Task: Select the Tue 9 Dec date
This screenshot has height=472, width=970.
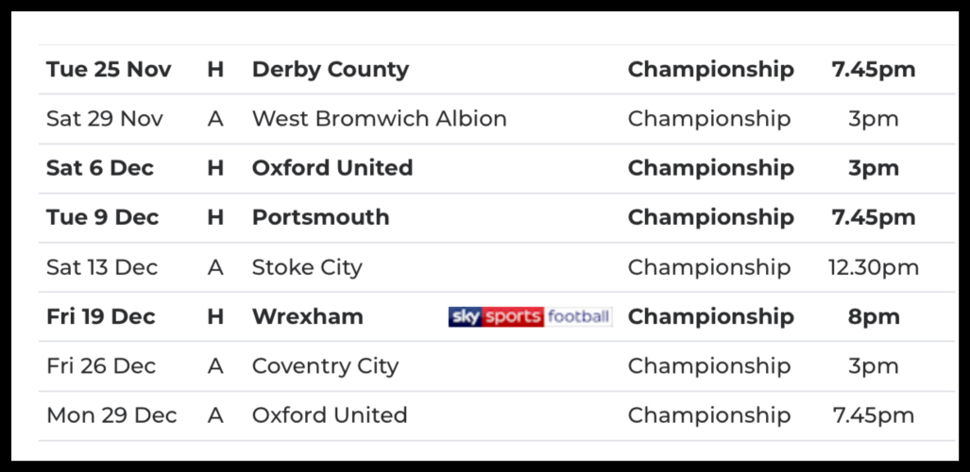Action: [x=102, y=217]
